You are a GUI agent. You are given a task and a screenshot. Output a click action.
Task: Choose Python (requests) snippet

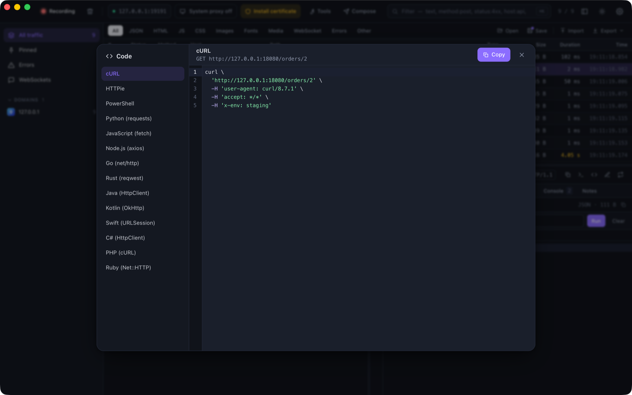click(143, 118)
